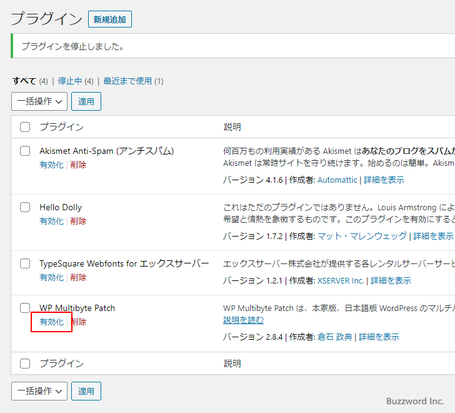Screen dimensions: 455x413
Task: Show 最近まで使用 plugins
Action: click(127, 81)
